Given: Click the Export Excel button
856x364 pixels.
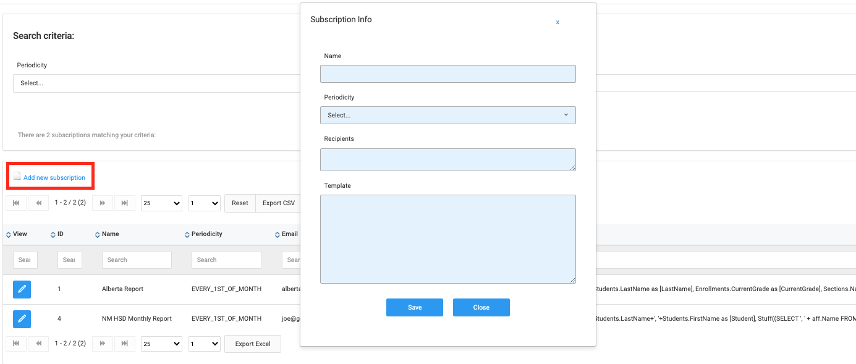Looking at the screenshot, I should click(253, 344).
